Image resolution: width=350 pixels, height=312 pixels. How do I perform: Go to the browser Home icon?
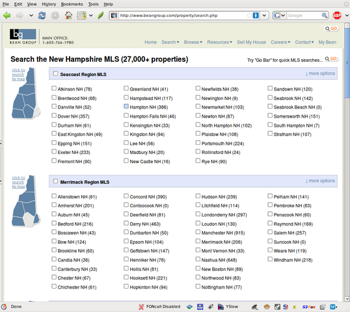tap(68, 16)
